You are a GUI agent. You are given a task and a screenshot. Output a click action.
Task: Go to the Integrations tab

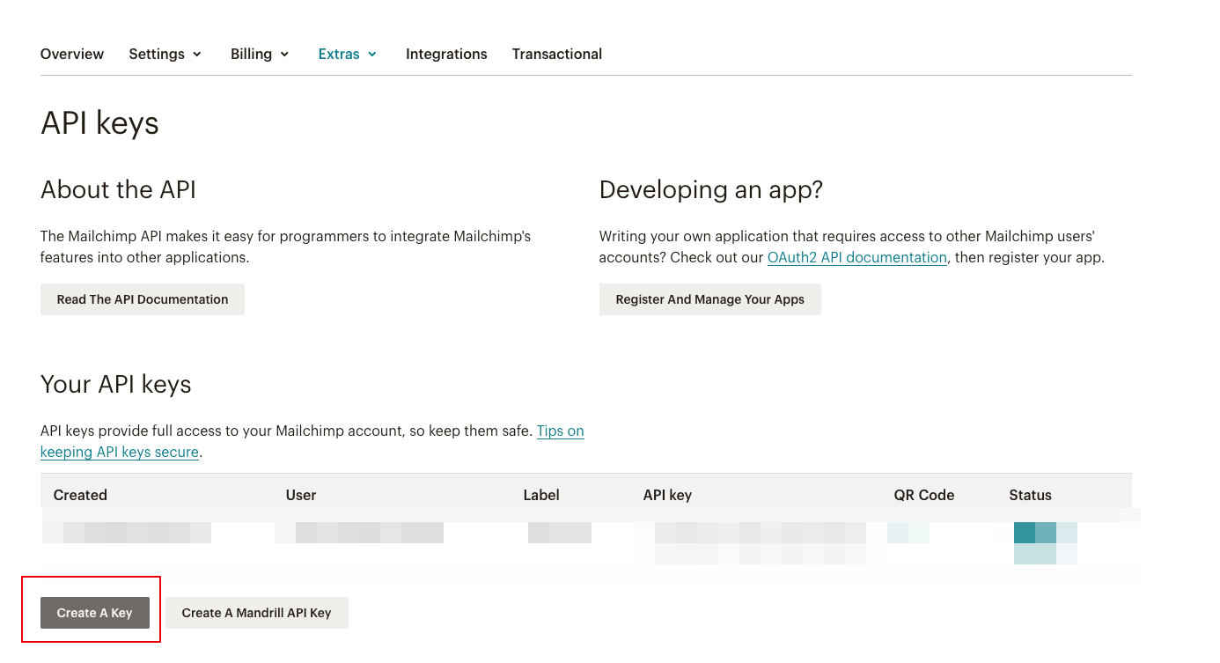pos(446,54)
